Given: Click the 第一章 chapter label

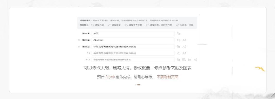Looking at the screenshot, I should click(86, 34).
